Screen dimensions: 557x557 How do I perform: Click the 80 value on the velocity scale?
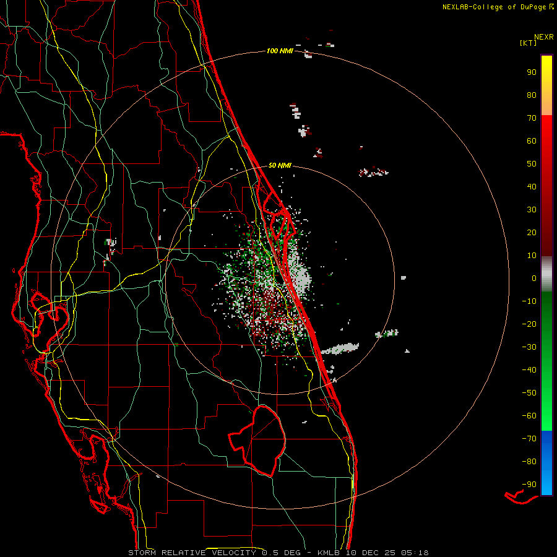tap(532, 95)
